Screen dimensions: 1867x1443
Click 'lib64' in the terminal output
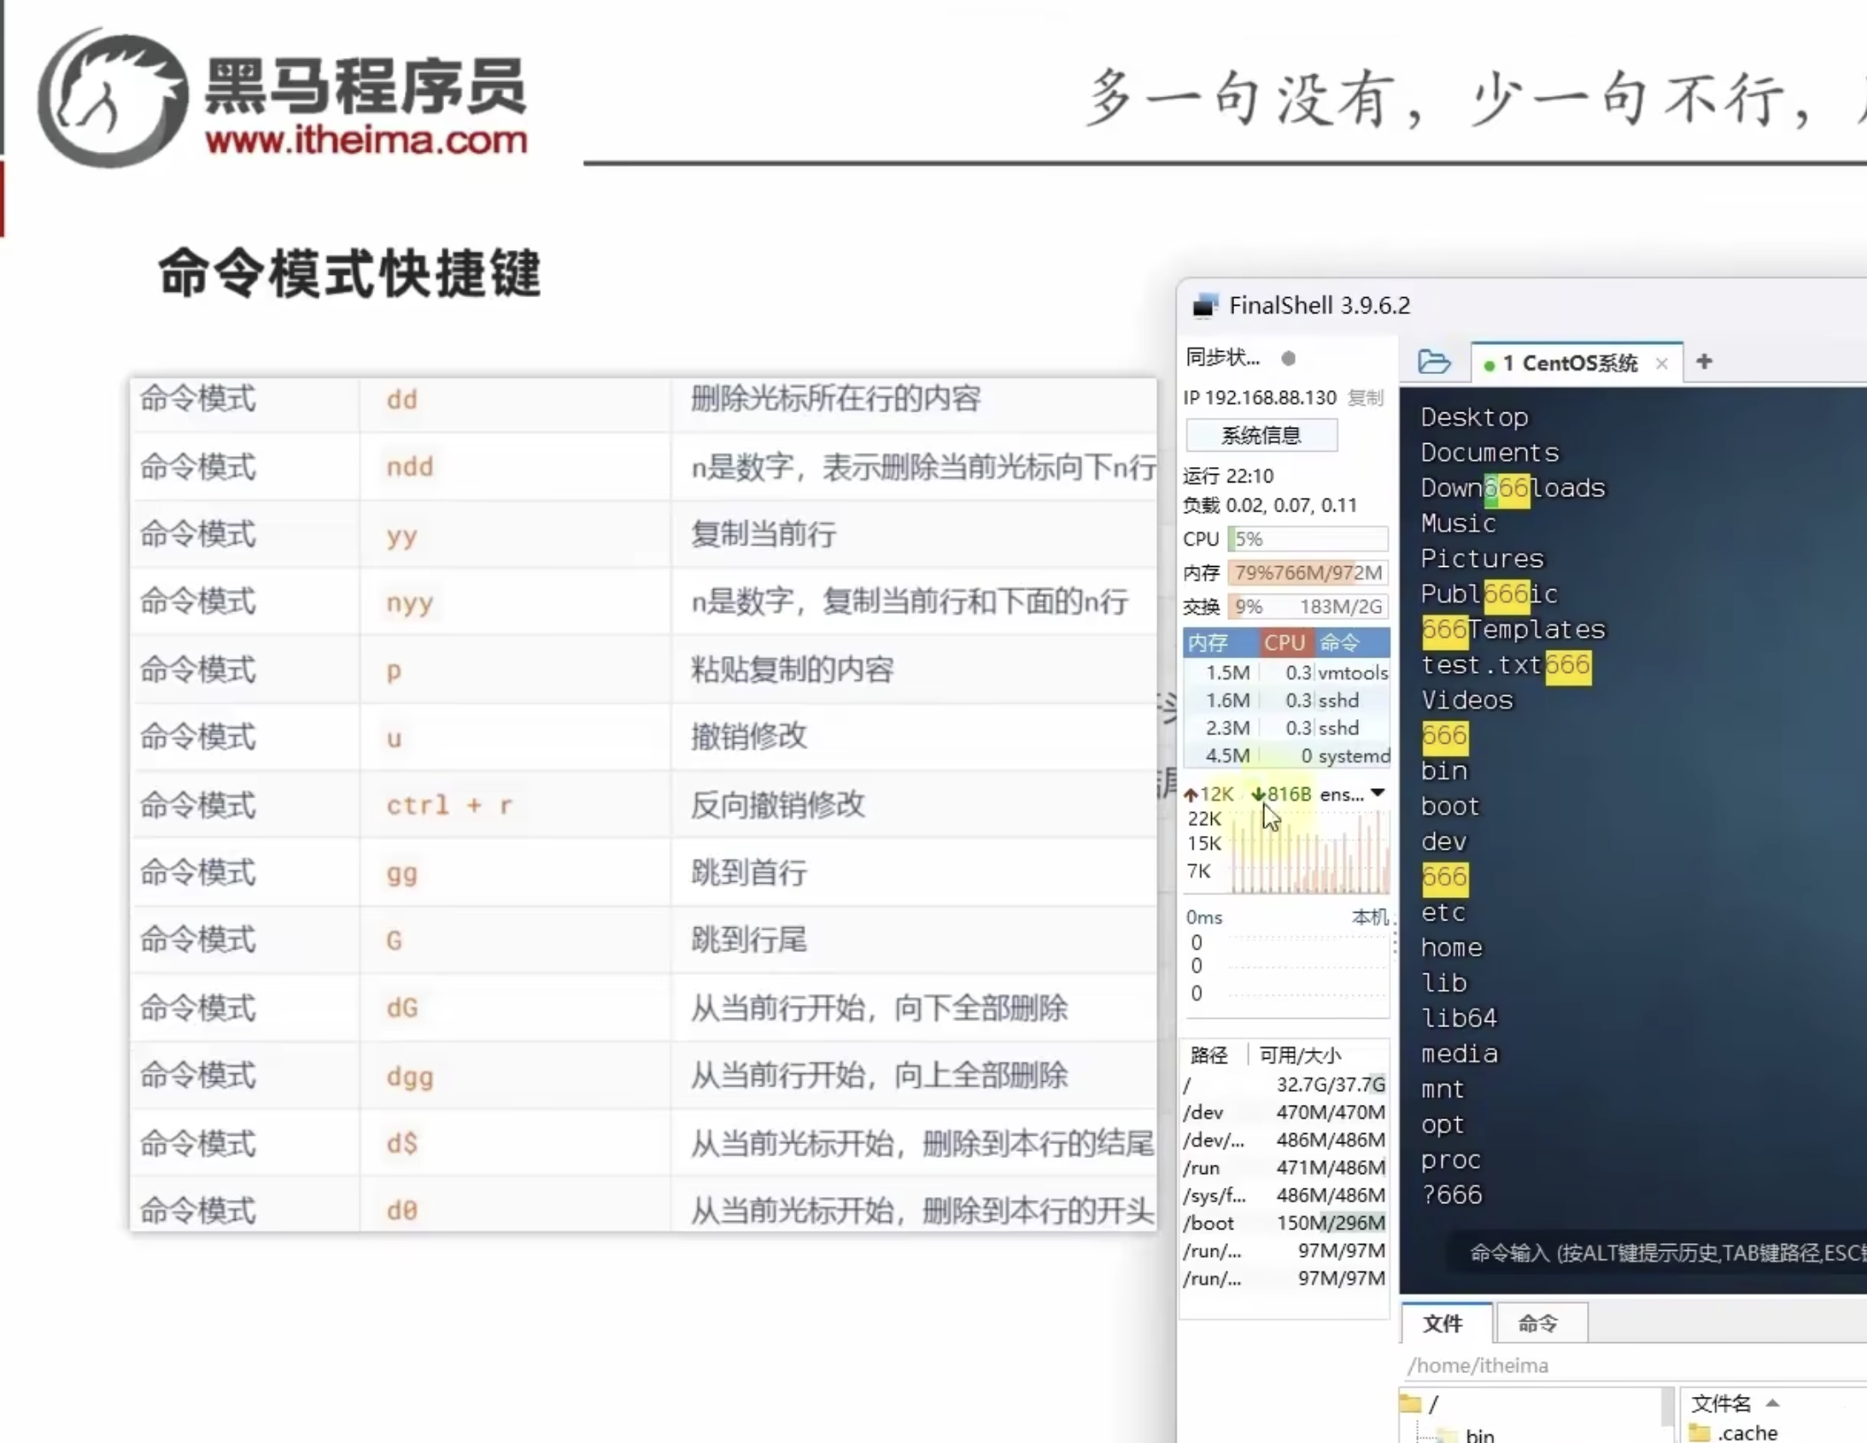[x=1459, y=1018]
